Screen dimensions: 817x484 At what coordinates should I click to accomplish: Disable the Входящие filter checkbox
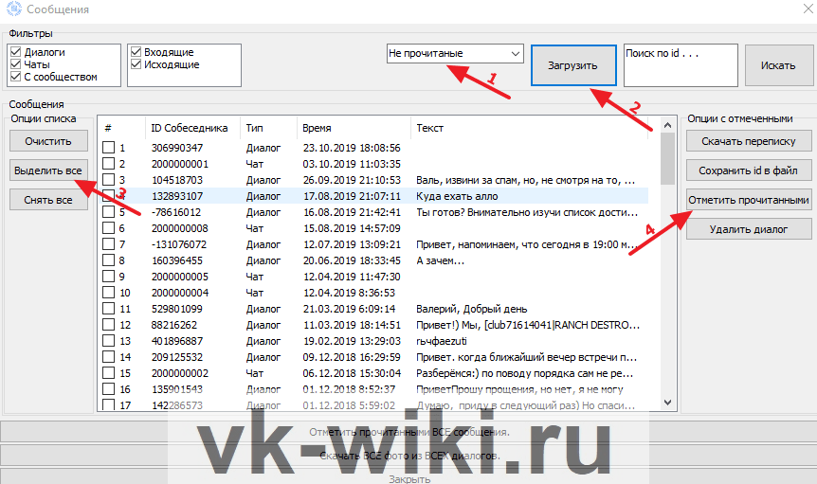(x=136, y=52)
